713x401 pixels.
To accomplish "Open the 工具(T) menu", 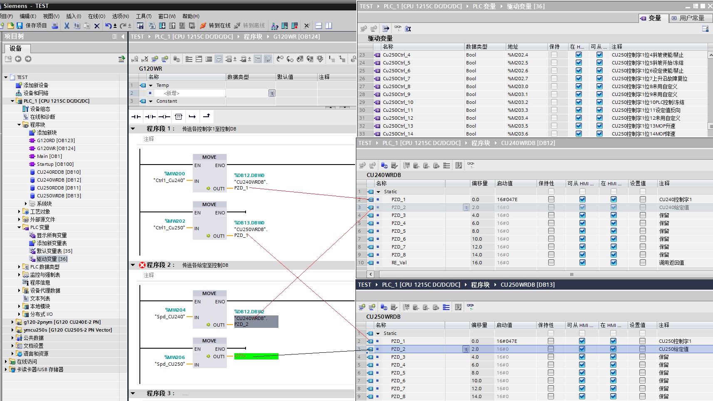I will click(144, 16).
